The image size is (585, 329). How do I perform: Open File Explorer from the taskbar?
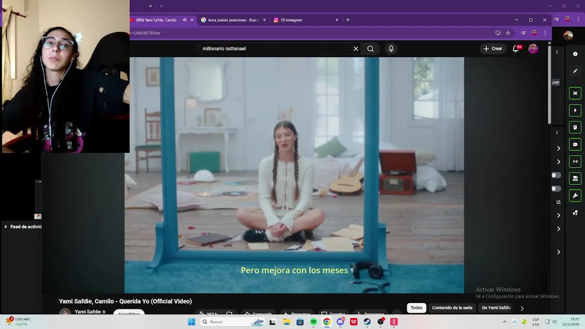click(287, 322)
